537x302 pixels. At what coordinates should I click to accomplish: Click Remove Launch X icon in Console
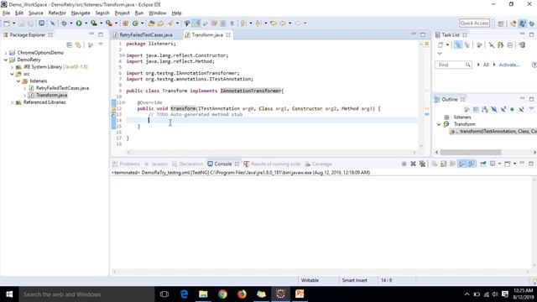pyautogui.click(x=413, y=164)
